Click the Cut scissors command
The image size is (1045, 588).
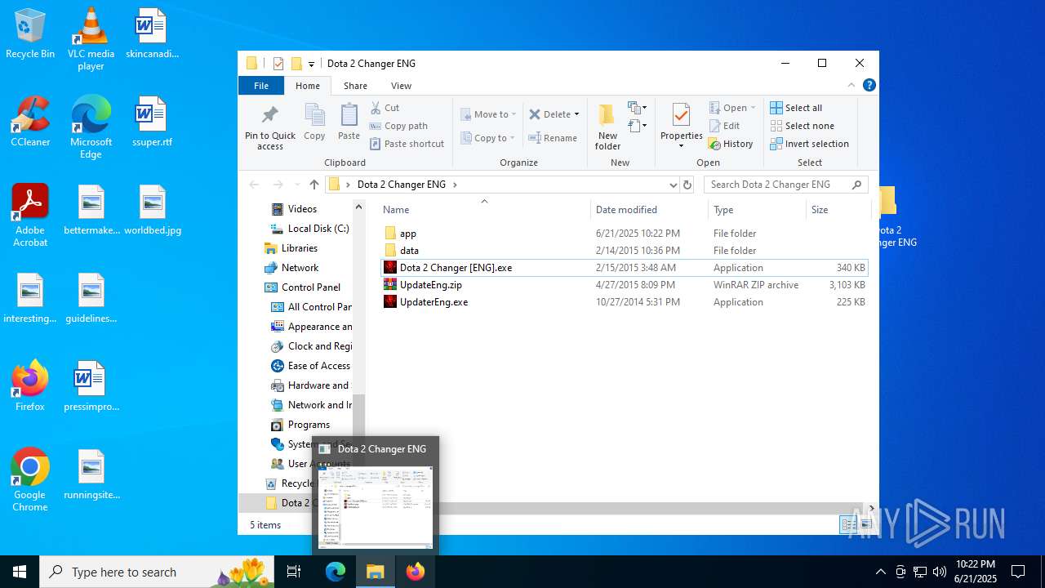pos(385,108)
